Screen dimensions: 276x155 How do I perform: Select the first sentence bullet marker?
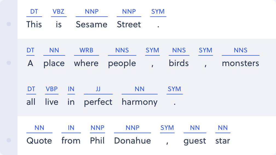click(x=9, y=24)
